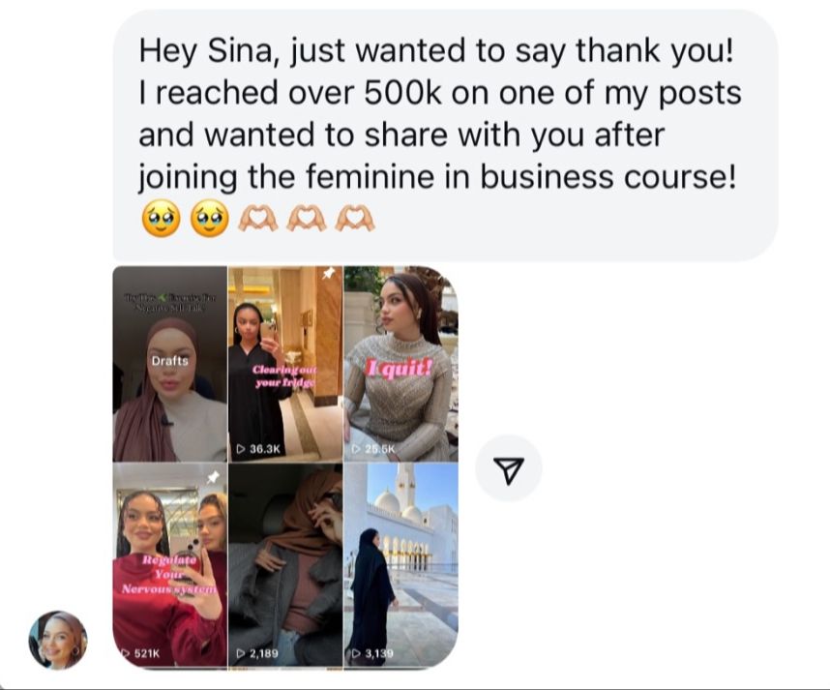Viewport: 830px width, 690px height.
Task: Click the 'I quit!' pink caption
Action: 400,369
